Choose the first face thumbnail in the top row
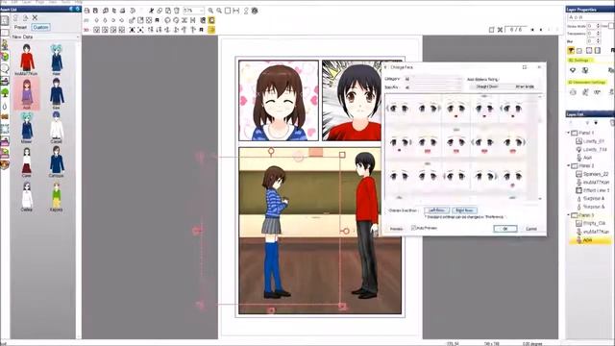This screenshot has width=615, height=346. click(400, 109)
